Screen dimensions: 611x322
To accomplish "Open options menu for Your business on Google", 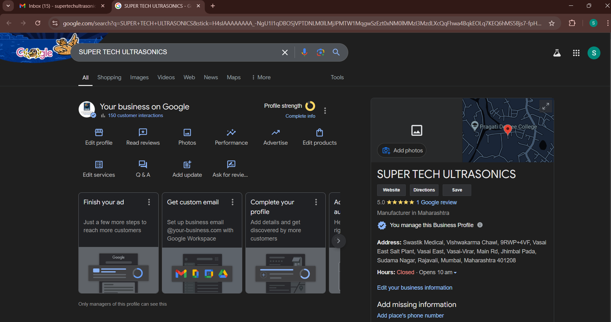I will (x=325, y=111).
